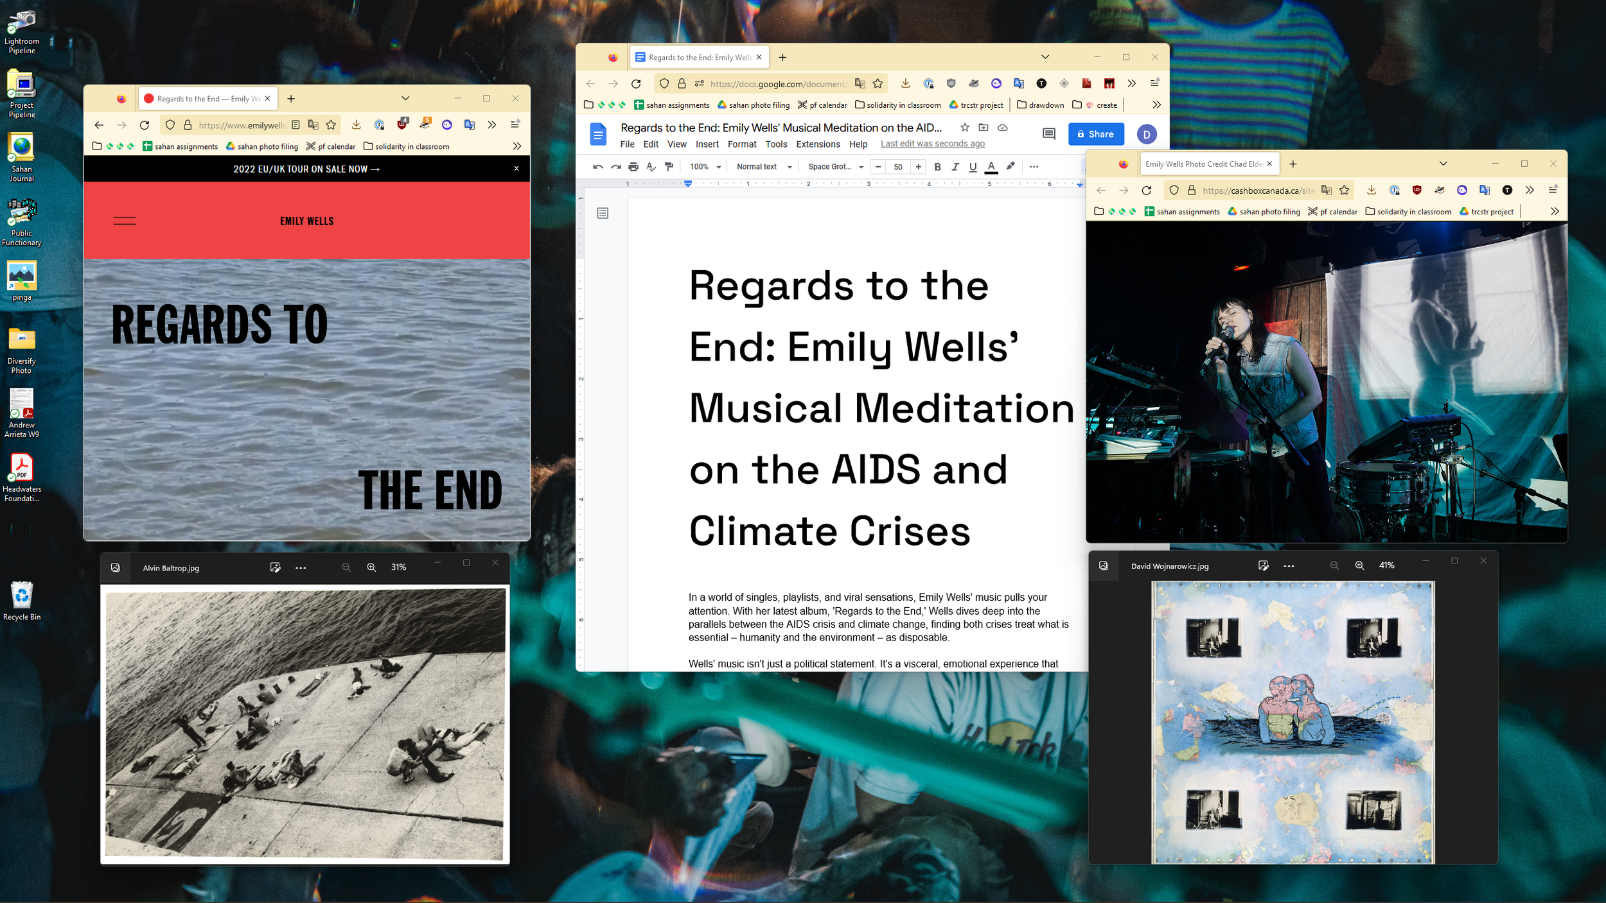The height and width of the screenshot is (903, 1606).
Task: Open the 100% zoom dropdown in Docs
Action: click(x=705, y=167)
